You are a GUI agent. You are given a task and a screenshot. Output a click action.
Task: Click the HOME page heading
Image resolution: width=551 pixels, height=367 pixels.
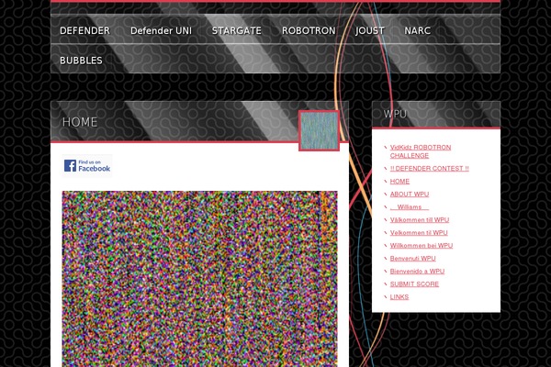(x=80, y=122)
